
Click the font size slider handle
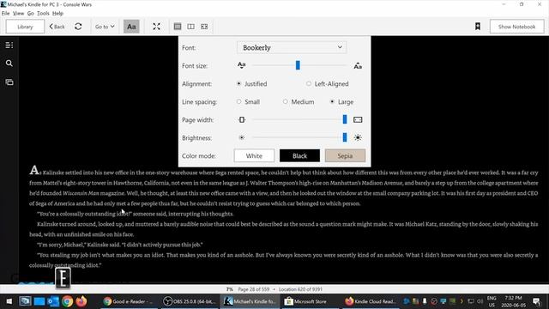[298, 65]
